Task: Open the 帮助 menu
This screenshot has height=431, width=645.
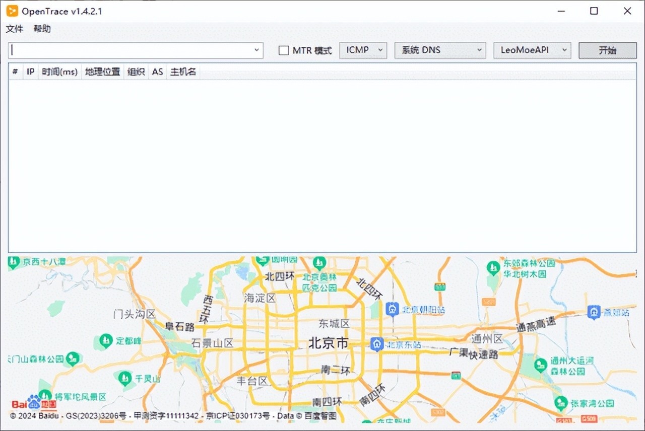Action: tap(42, 29)
